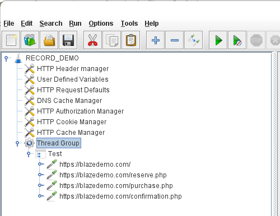Click the HTTP Cookie Manager wrench icon
This screenshot has height=216, width=280.
point(29,122)
